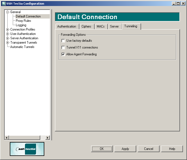This screenshot has height=160, width=187.
Task: Select Connection Profiles tree label
Action: click(23, 29)
